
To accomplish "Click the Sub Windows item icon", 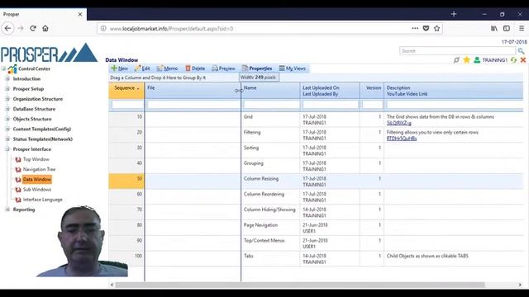I will coord(18,190).
